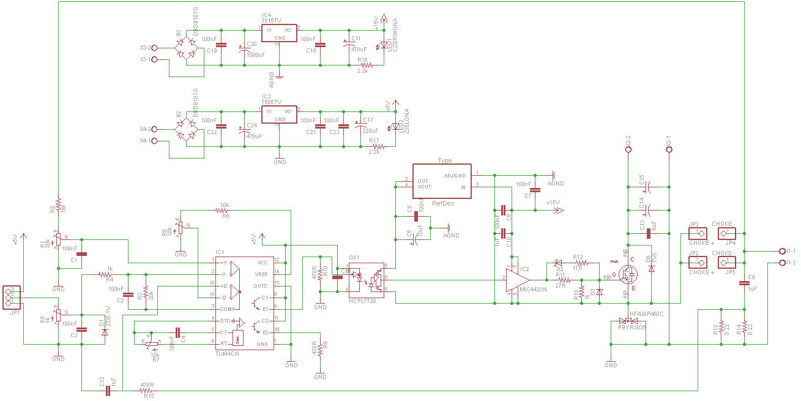Select the D1 ZD5.1V zener diode
Screen dimensions: 801x401
[x=105, y=331]
